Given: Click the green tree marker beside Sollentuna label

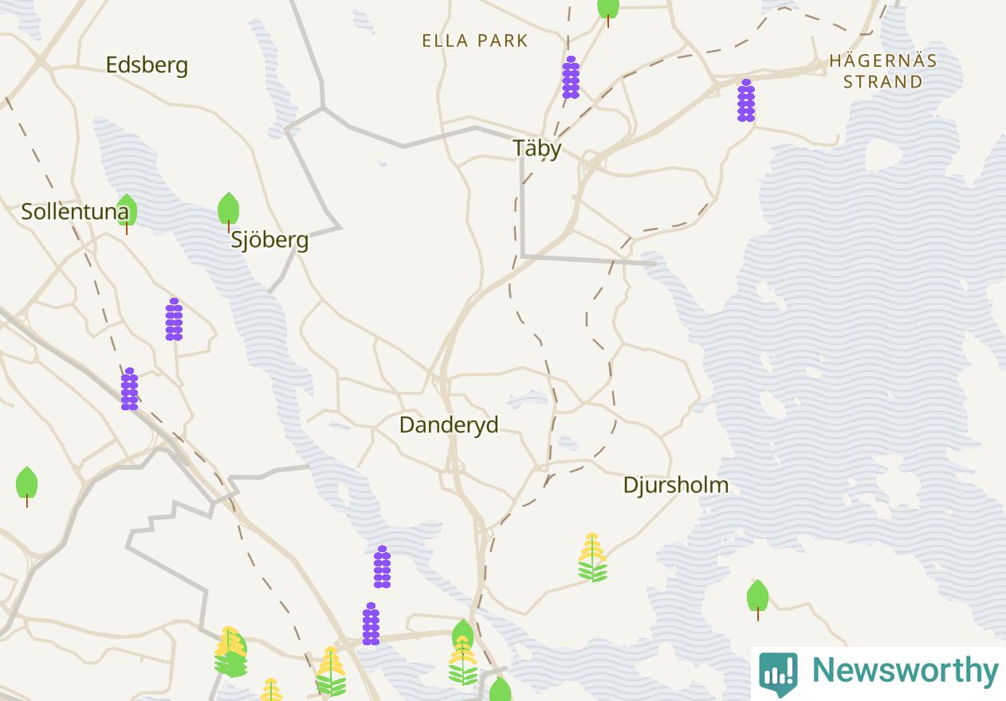Looking at the screenshot, I should 127,213.
